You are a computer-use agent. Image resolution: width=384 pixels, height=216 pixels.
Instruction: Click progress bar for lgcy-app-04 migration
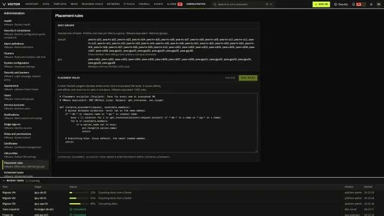click(79, 204)
